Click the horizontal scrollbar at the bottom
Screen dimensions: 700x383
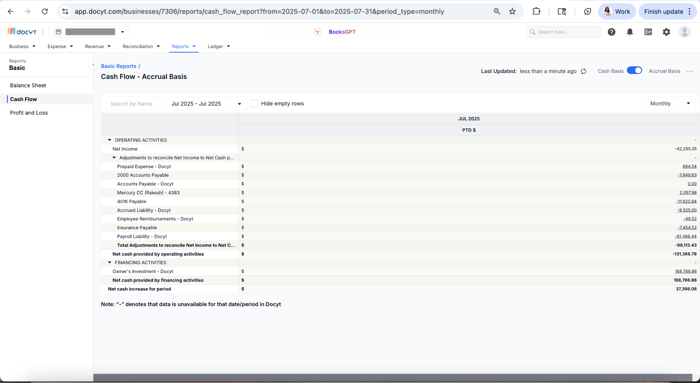(393, 377)
